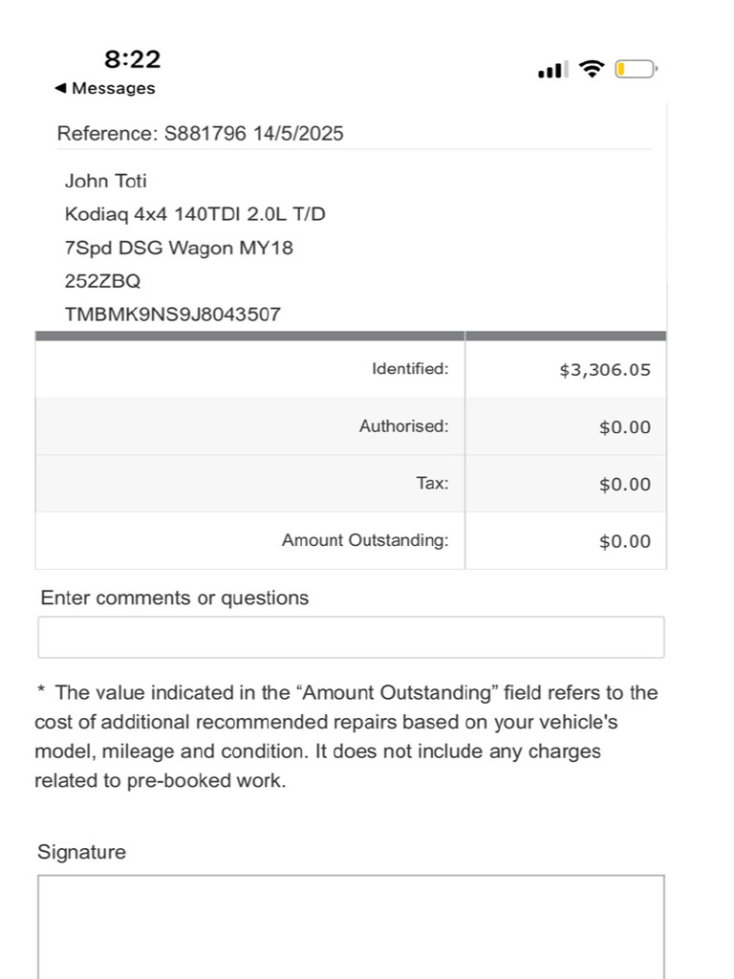Viewport: 734px width, 979px height.
Task: Tap the Tax row amount
Action: pyautogui.click(x=625, y=484)
